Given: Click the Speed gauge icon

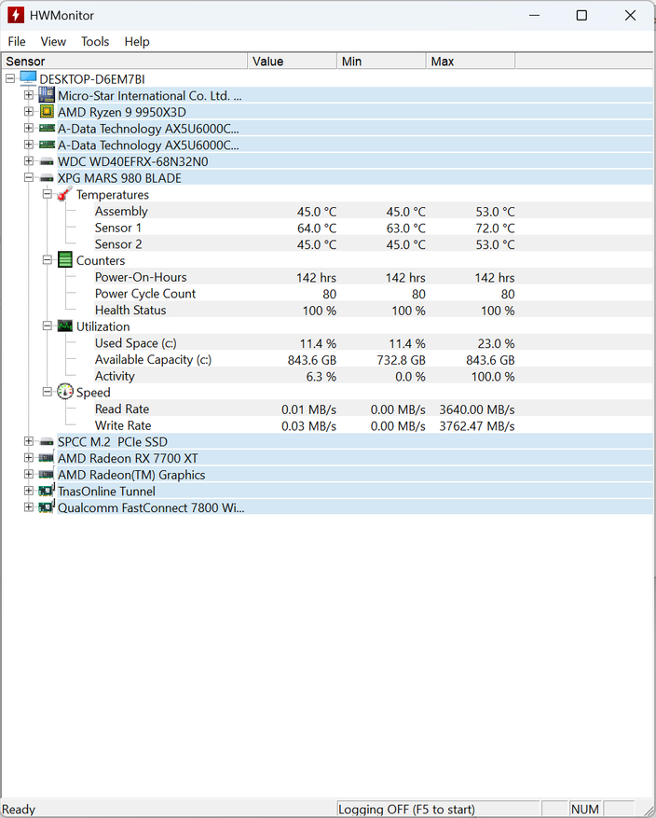Looking at the screenshot, I should coord(64,392).
